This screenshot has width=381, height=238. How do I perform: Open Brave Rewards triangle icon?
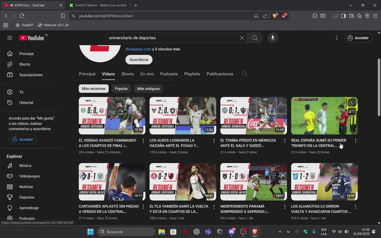pyautogui.click(x=284, y=16)
